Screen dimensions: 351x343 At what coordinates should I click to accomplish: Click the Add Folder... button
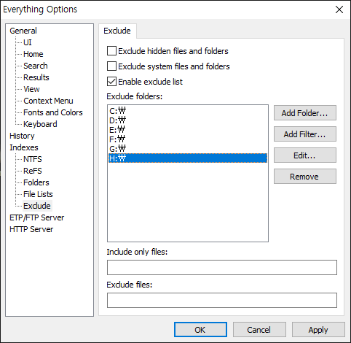[x=305, y=113]
